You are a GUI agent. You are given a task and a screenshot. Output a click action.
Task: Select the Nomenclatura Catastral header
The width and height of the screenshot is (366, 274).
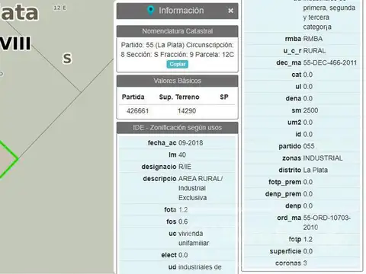(178, 31)
